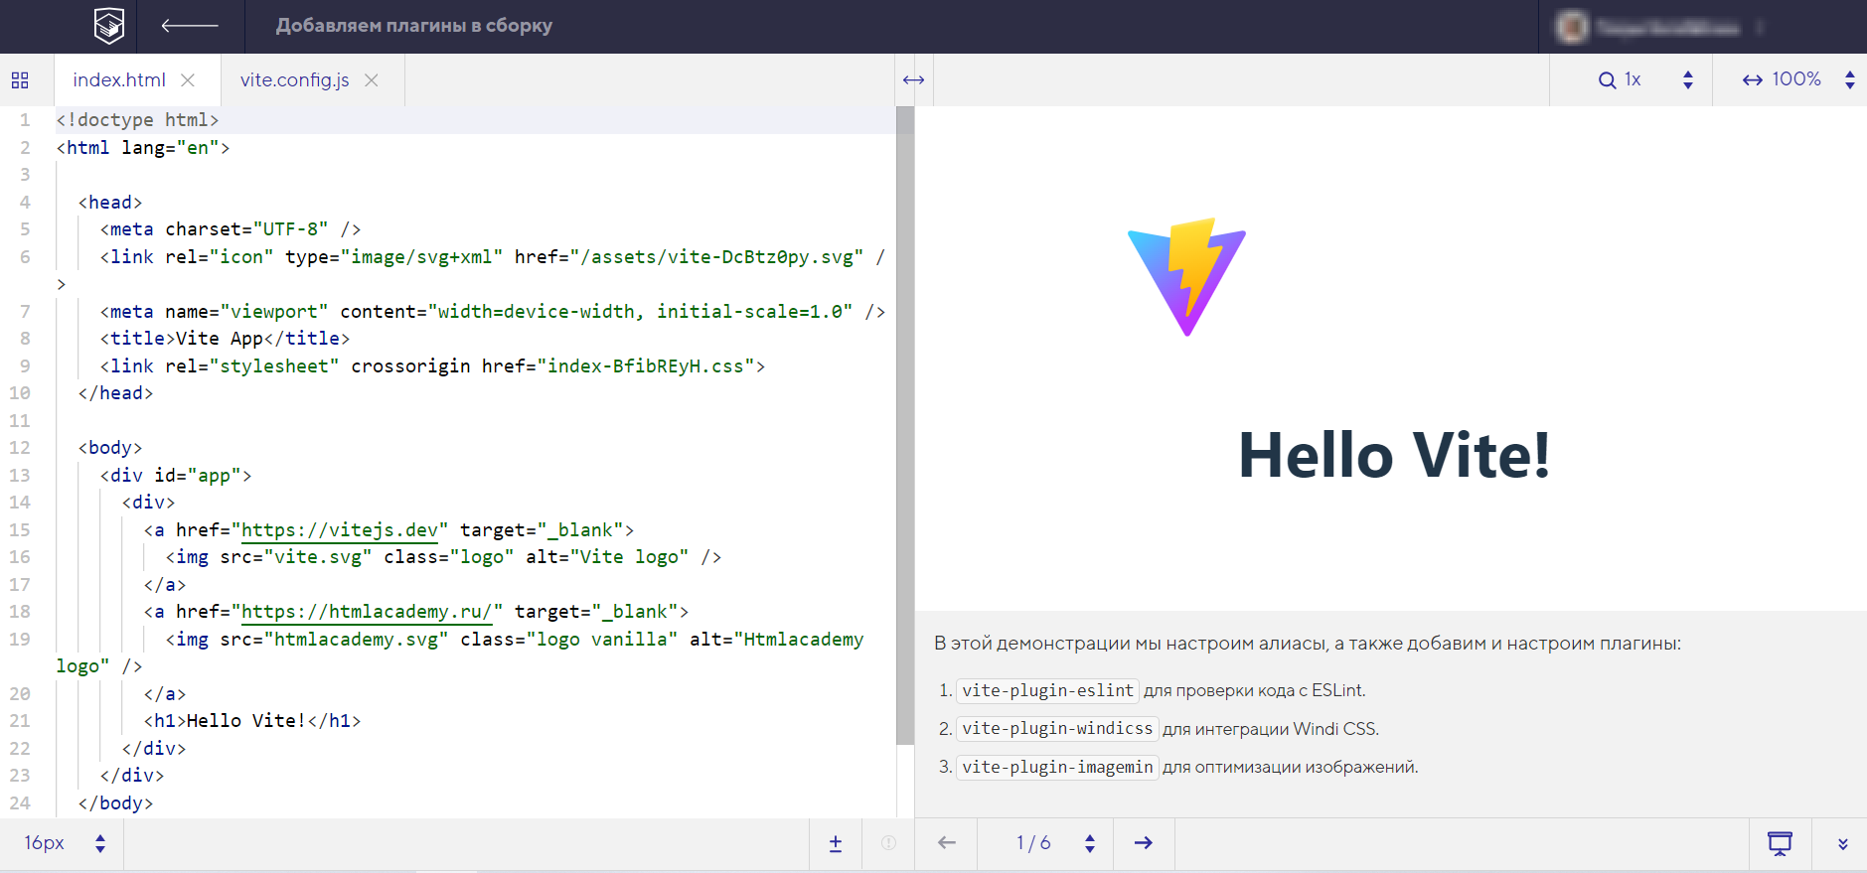Click the HTML Academy shield logo
Screen dimensions: 1867x873
(108, 26)
